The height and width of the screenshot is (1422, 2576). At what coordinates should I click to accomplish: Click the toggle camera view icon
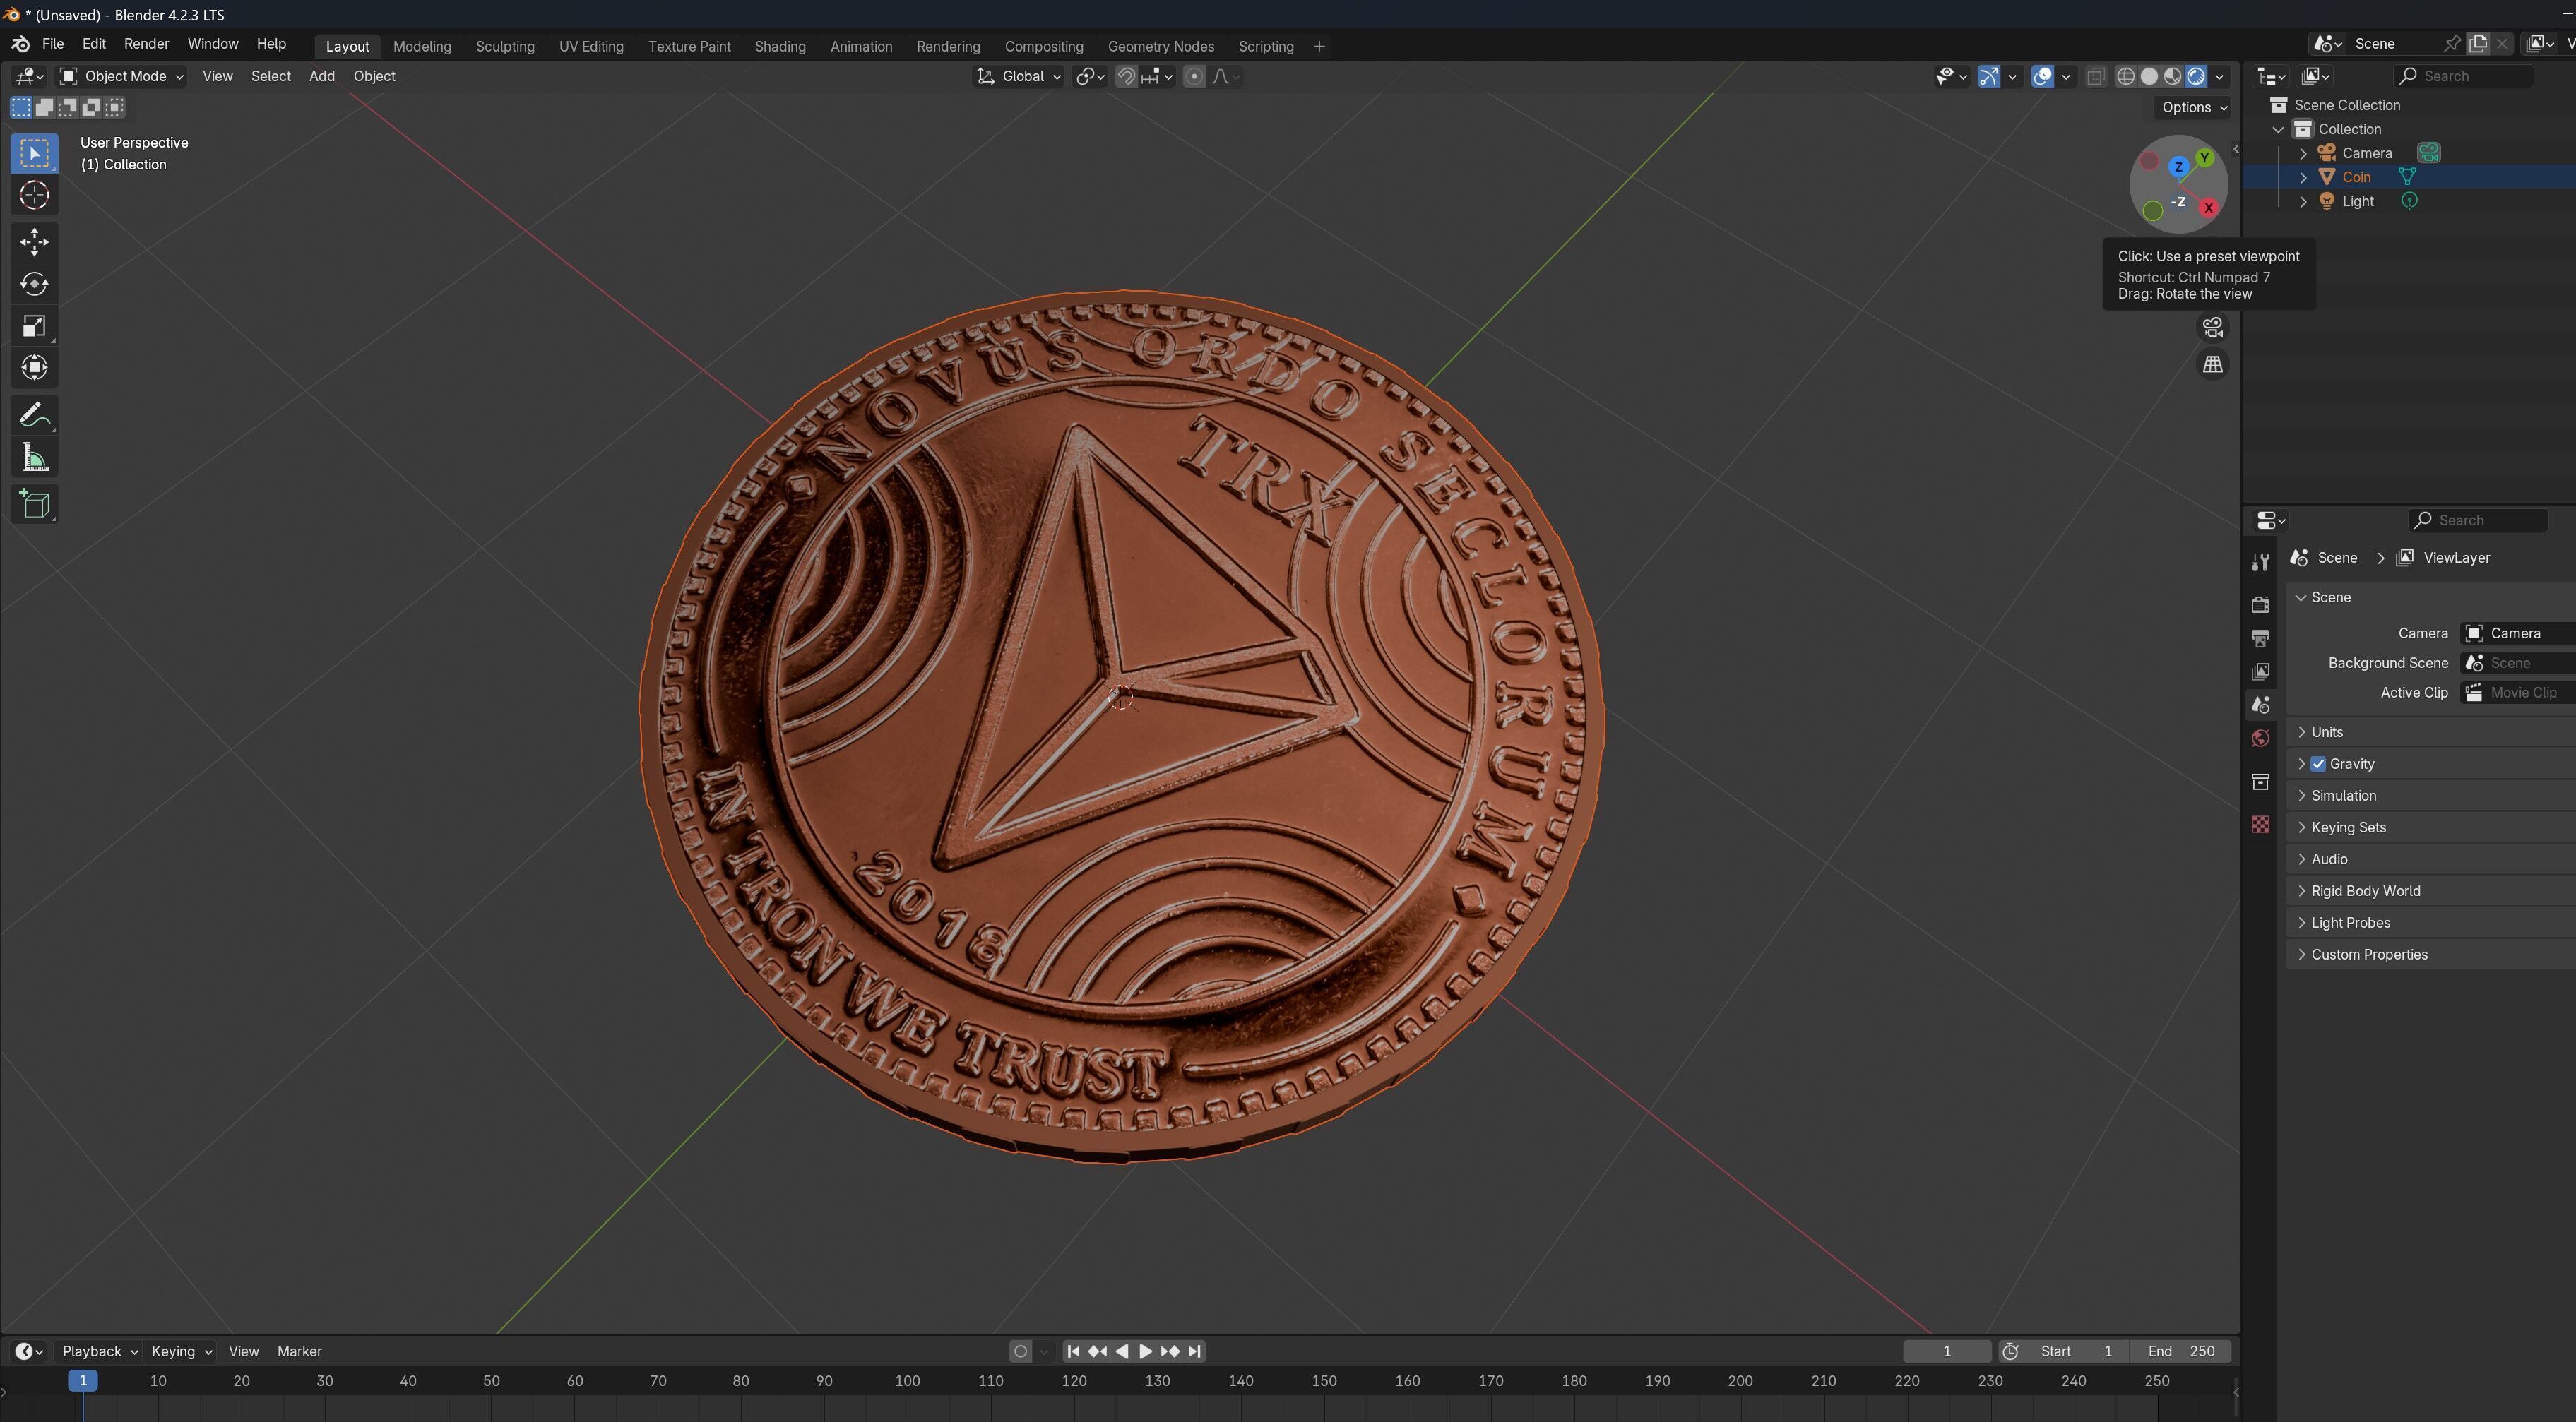tap(2213, 327)
